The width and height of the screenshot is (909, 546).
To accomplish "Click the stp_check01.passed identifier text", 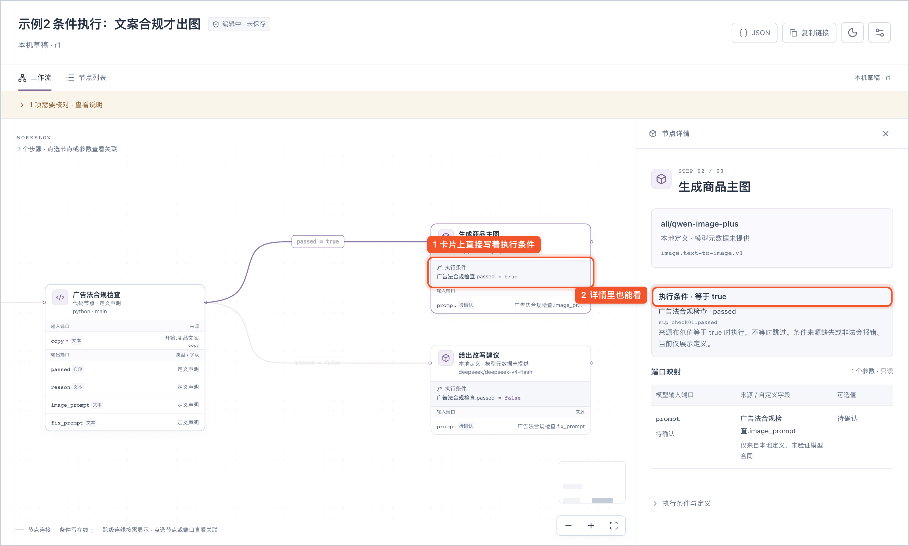I will [687, 322].
